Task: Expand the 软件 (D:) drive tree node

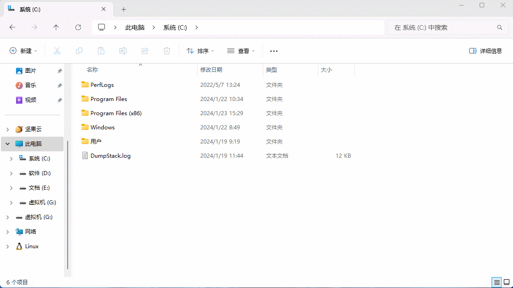Action: 12,173
